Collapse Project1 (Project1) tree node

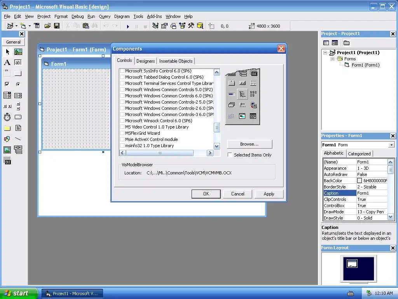(325, 53)
